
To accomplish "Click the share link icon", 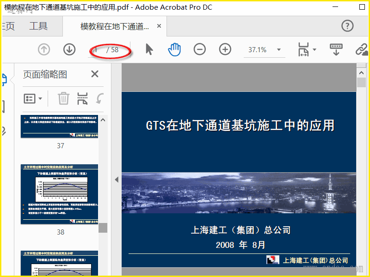I will (362, 49).
